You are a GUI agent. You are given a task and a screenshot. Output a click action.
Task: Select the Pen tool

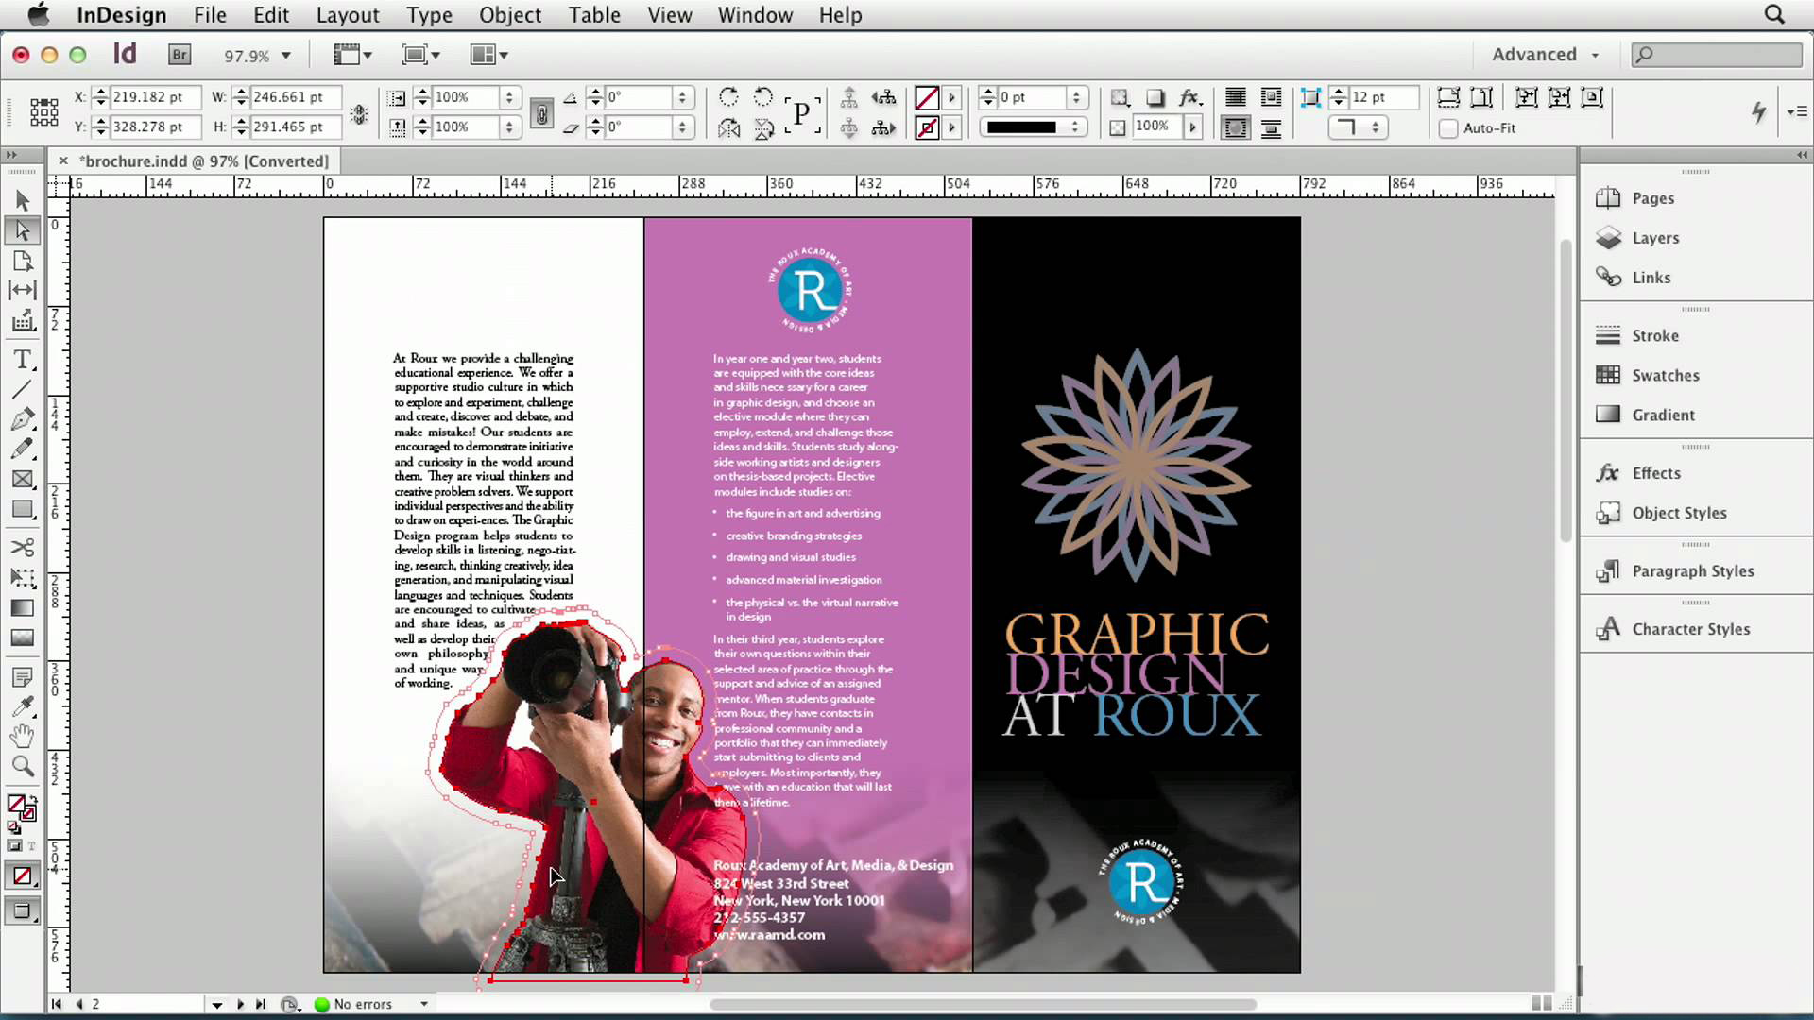click(x=22, y=419)
